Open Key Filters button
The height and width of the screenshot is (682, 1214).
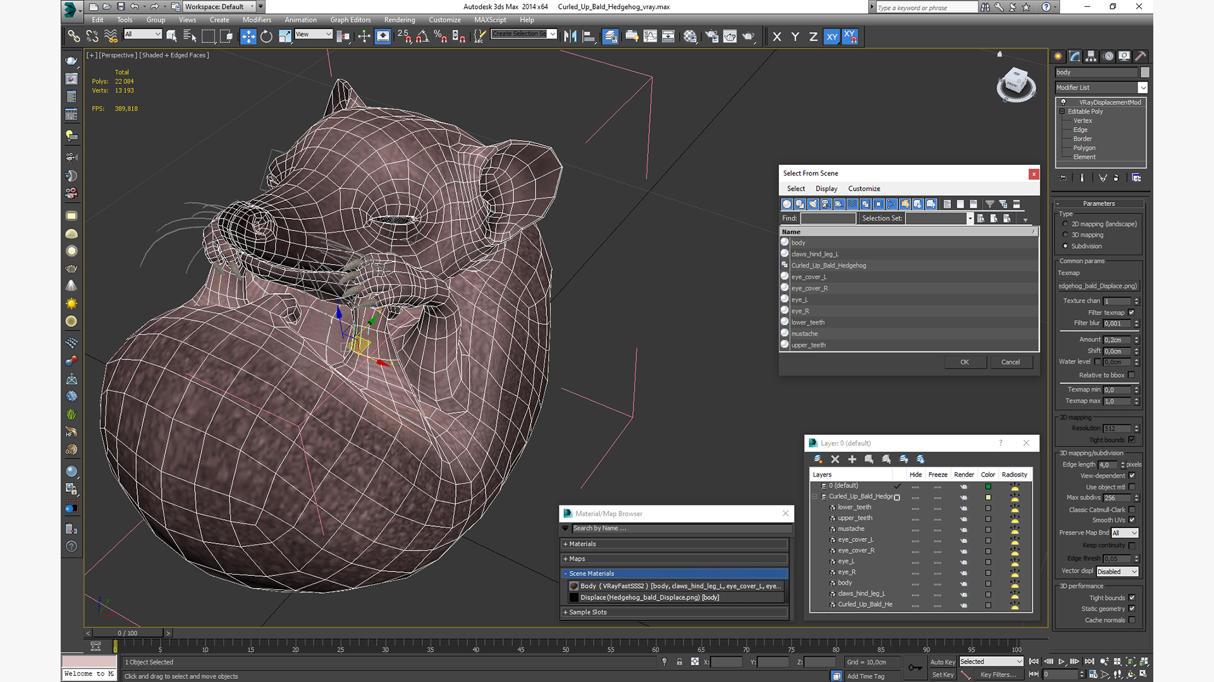(x=998, y=675)
